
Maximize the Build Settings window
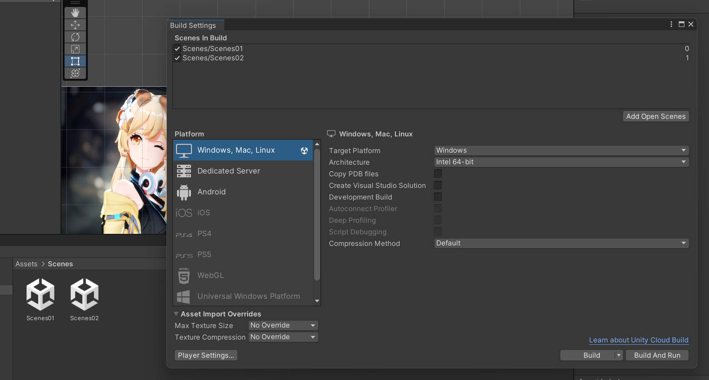(682, 24)
